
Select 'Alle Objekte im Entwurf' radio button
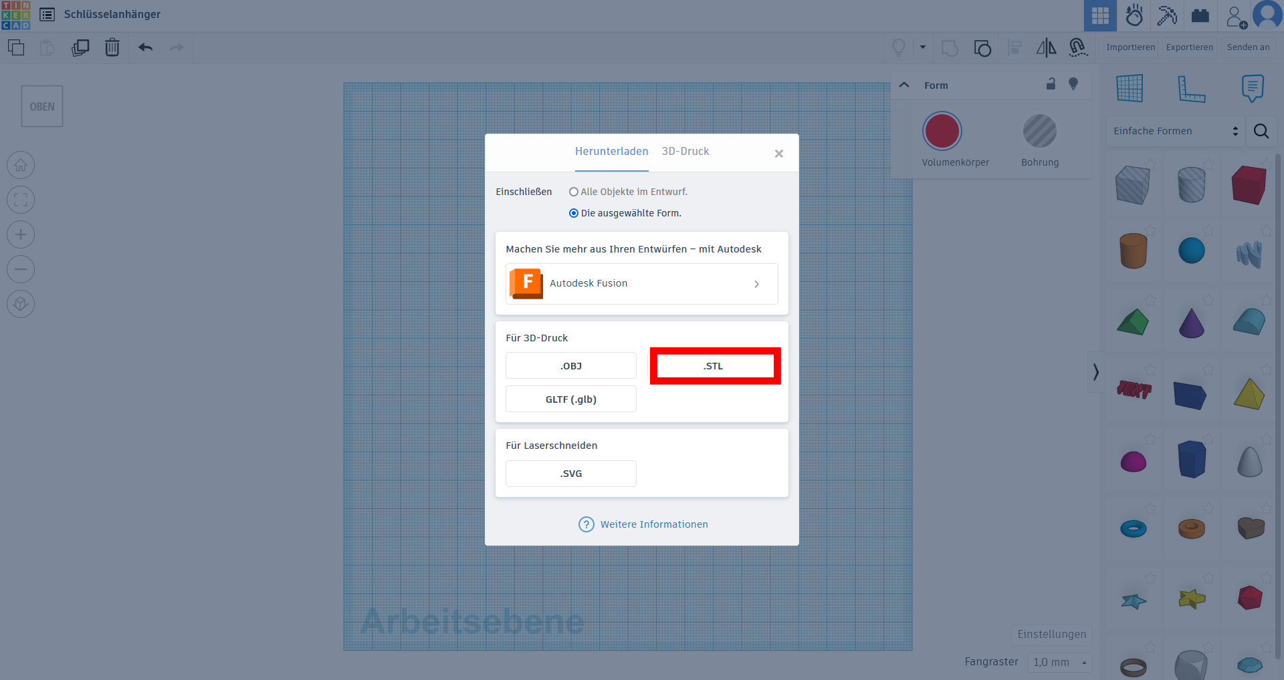pos(573,192)
